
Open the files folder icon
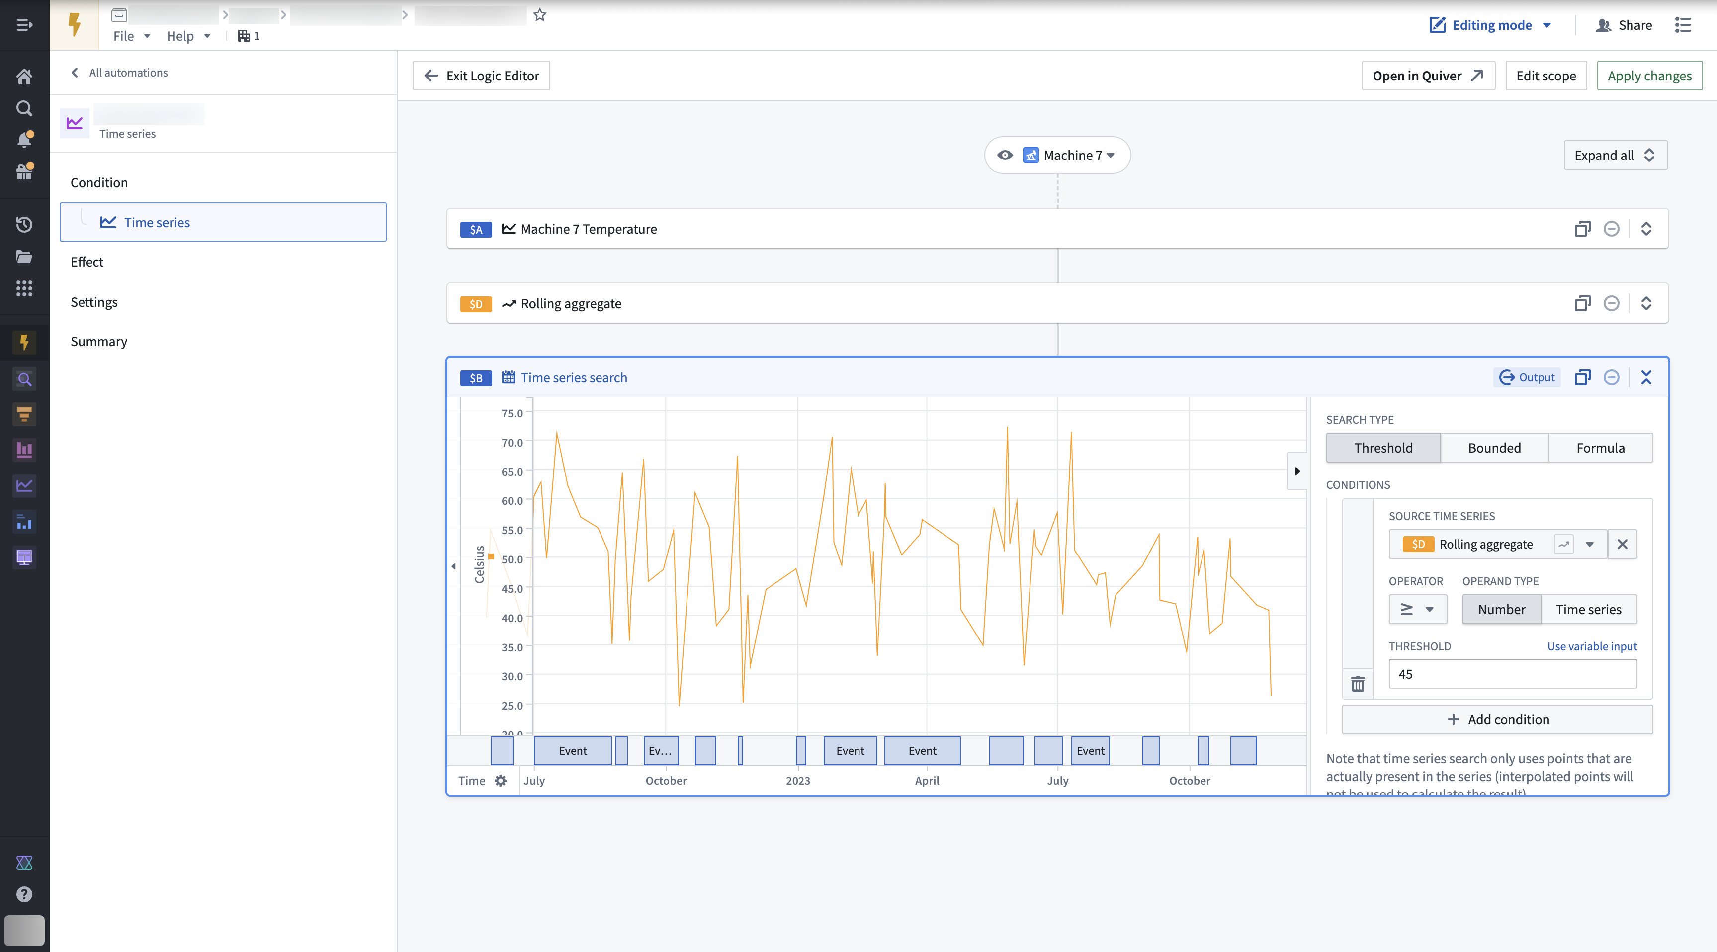coord(24,256)
